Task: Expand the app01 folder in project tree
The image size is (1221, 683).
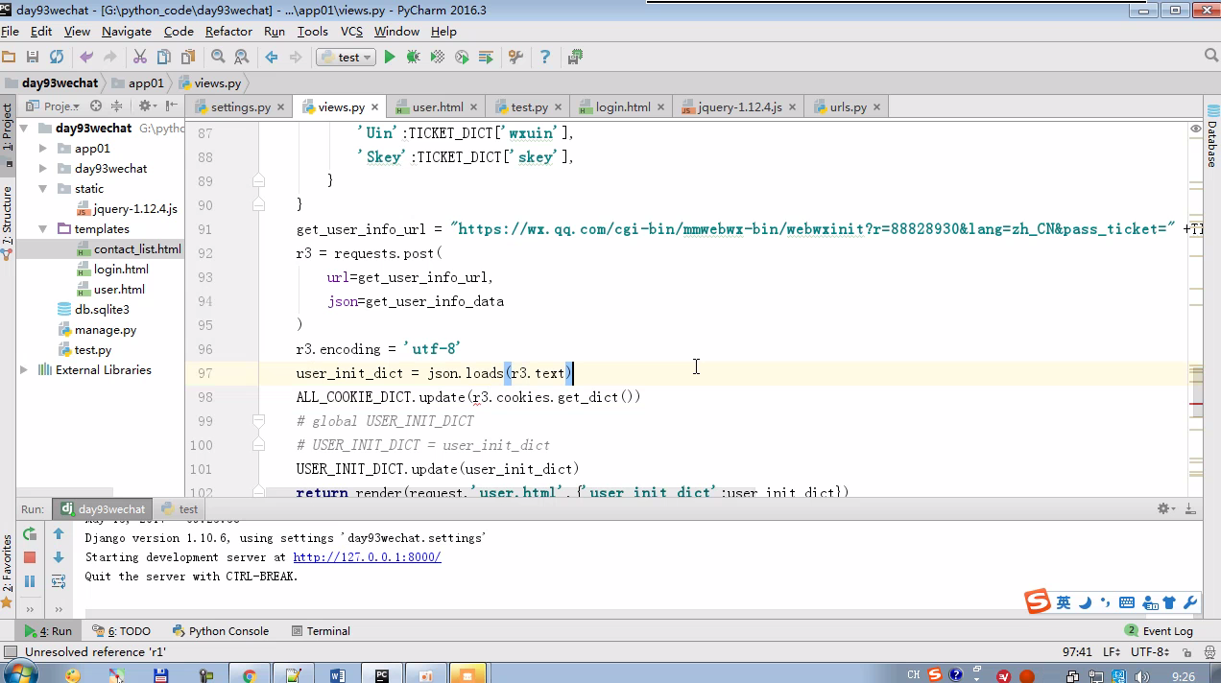Action: (x=43, y=149)
